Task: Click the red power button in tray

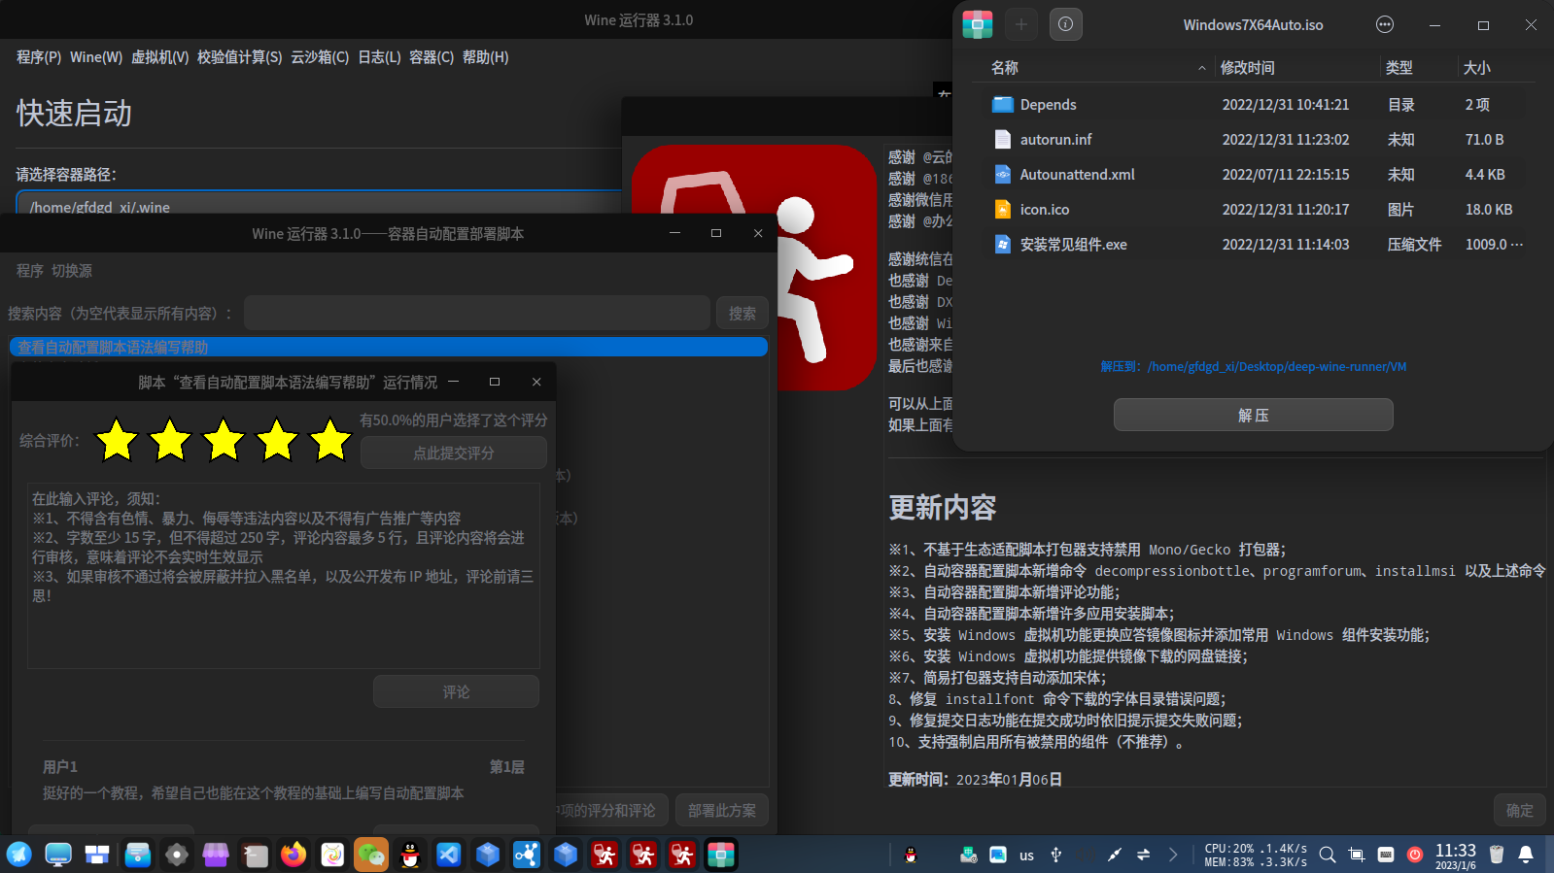Action: pos(1415,855)
